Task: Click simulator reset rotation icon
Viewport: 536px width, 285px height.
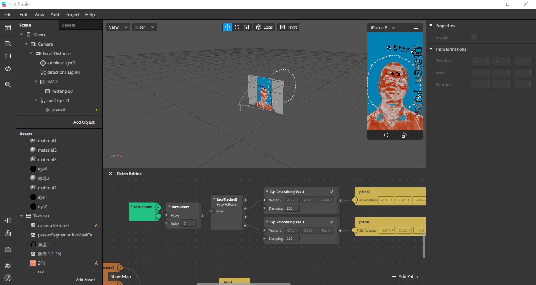Action: (386, 135)
